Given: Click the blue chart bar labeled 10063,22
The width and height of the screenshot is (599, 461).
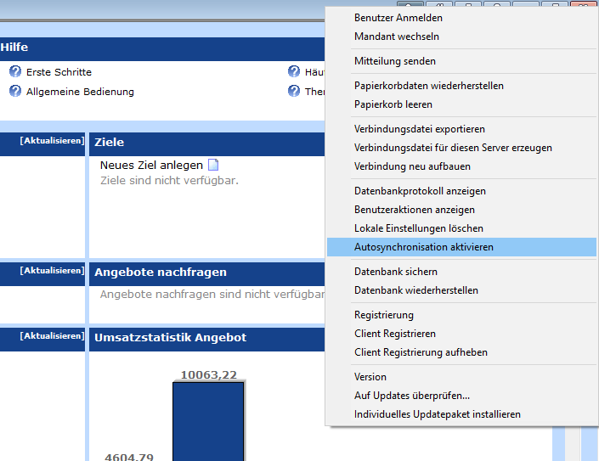Looking at the screenshot, I should 208,421.
